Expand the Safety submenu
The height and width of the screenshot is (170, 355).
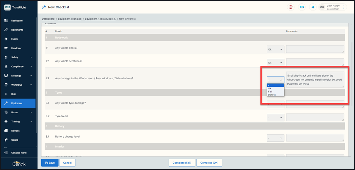pyautogui.click(x=31, y=57)
